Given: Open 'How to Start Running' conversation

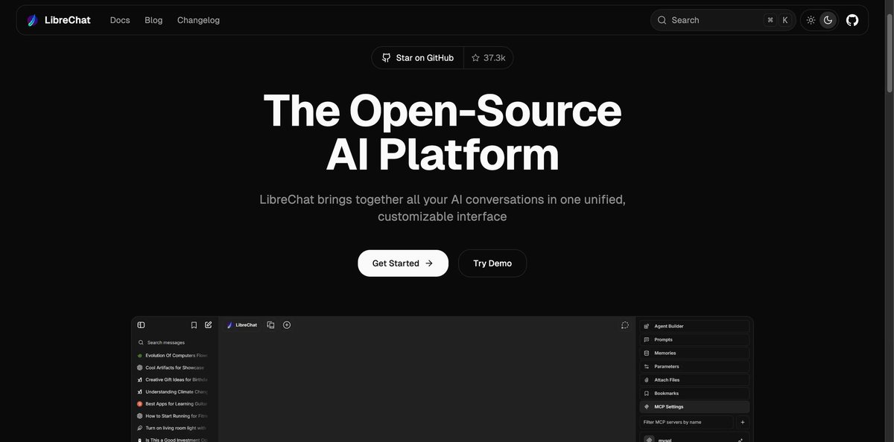Looking at the screenshot, I should 172,416.
